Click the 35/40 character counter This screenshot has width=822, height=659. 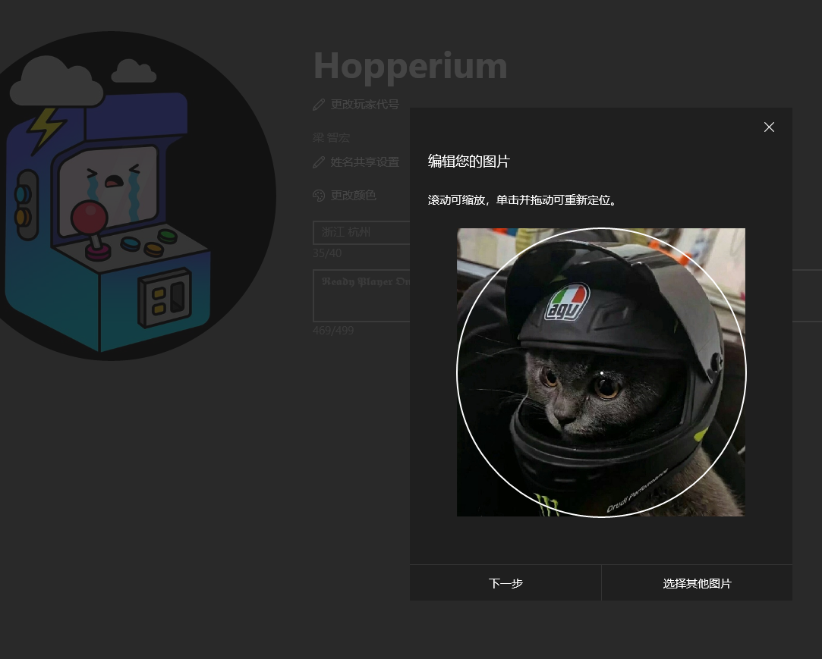[327, 253]
